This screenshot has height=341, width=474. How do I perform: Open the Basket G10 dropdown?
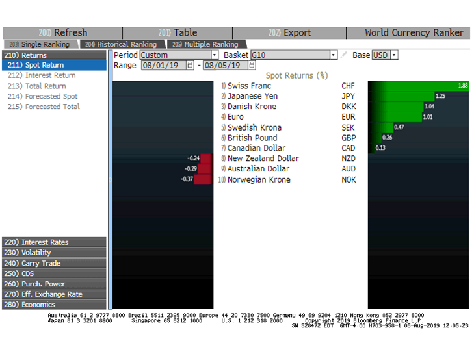click(334, 55)
